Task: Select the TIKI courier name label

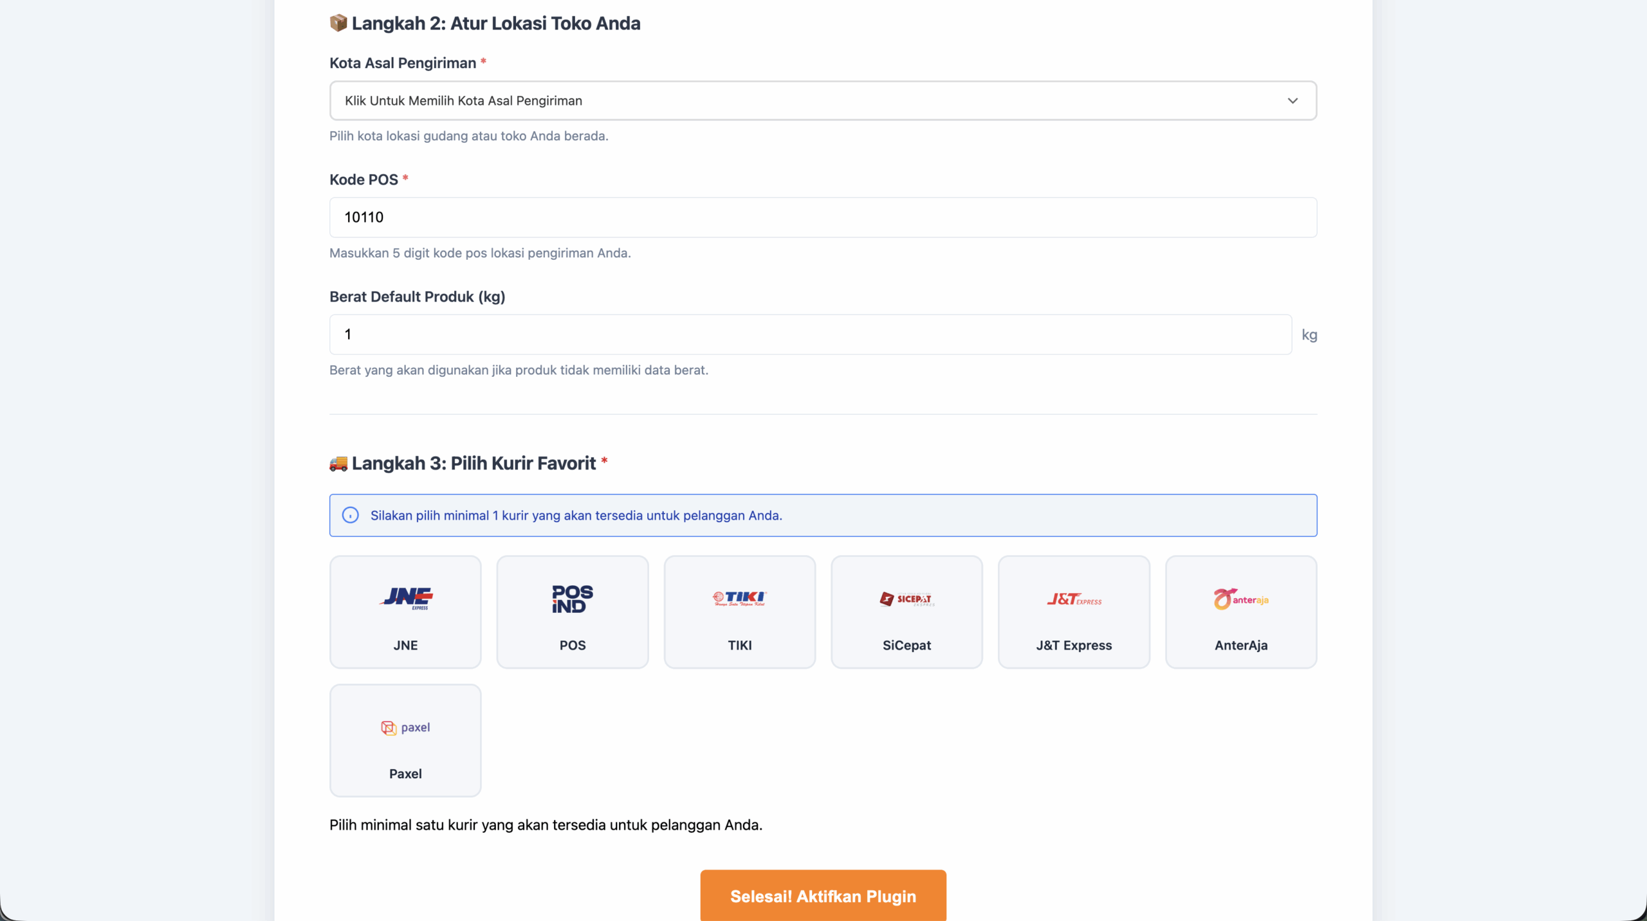Action: click(x=739, y=645)
